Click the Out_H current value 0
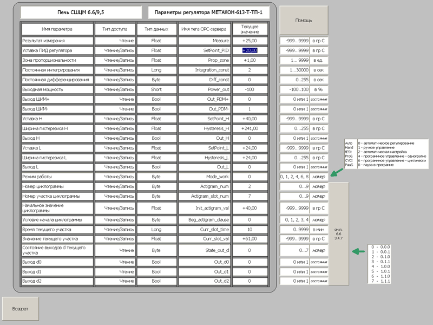Screen dimensions: 433x325 coord(250,138)
